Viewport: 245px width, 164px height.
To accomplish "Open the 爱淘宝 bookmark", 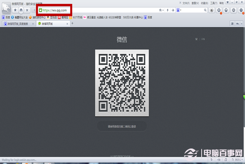I will point(63,17).
